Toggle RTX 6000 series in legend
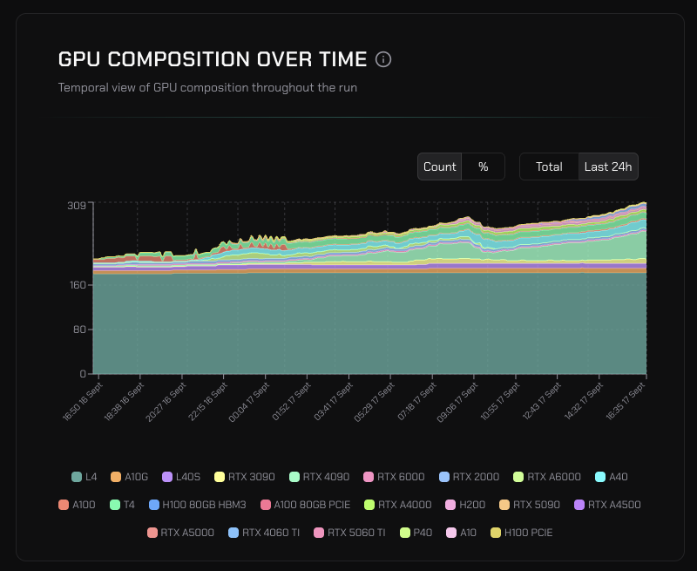The image size is (697, 571). pos(394,477)
